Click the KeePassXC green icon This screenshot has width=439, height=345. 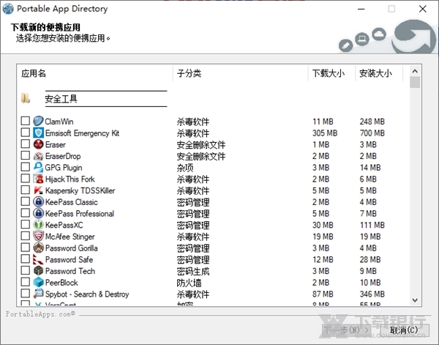click(38, 225)
